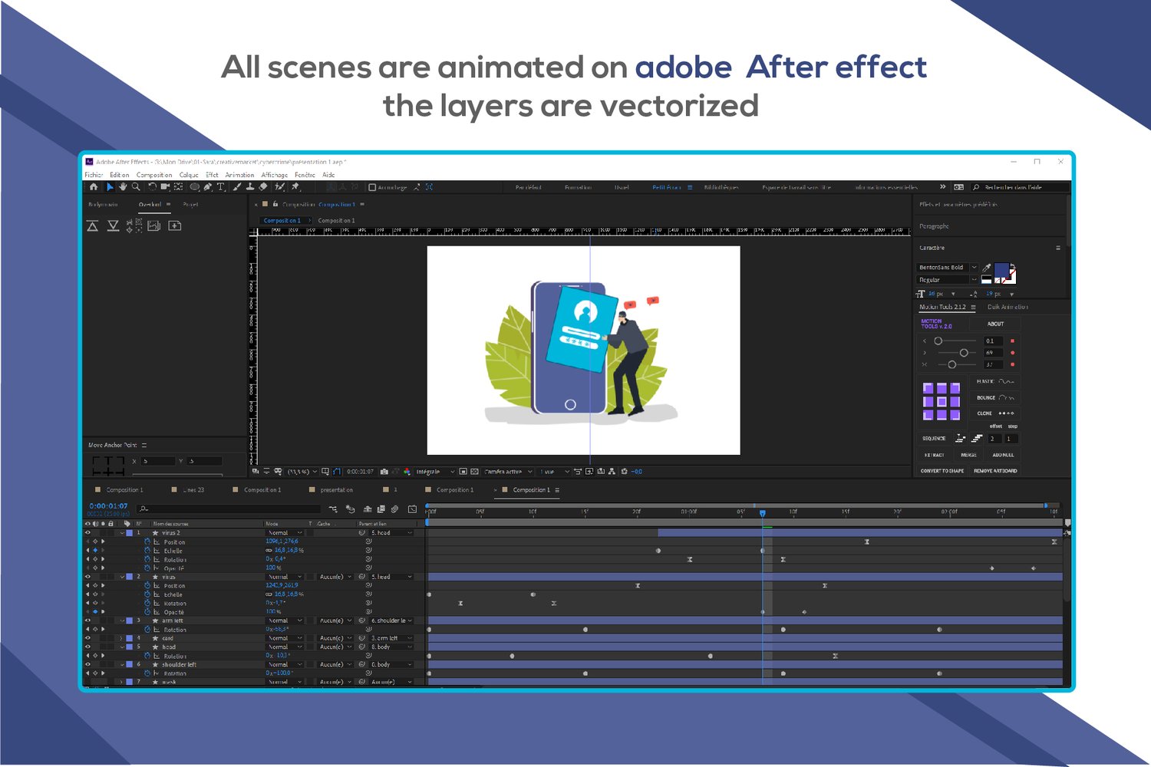Viewport: 1151px width, 767px height.
Task: Click the center square of the anchor grid
Action: click(942, 401)
